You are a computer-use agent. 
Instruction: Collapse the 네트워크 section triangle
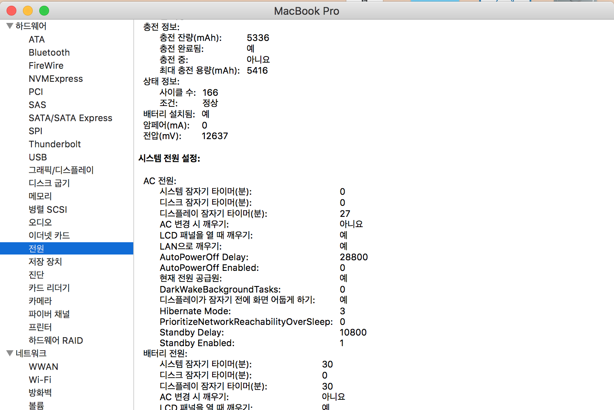(10, 353)
